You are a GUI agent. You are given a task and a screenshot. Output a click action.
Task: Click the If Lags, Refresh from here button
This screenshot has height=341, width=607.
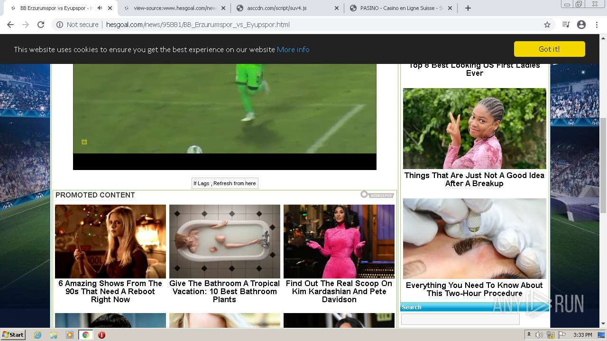tap(225, 183)
